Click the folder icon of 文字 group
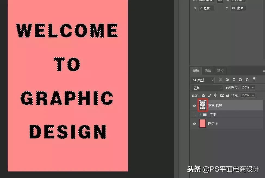 205,115
